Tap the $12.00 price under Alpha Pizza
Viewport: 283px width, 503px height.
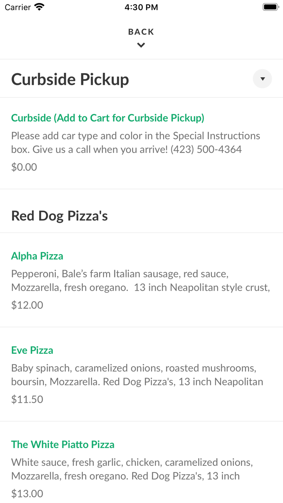pyautogui.click(x=27, y=304)
